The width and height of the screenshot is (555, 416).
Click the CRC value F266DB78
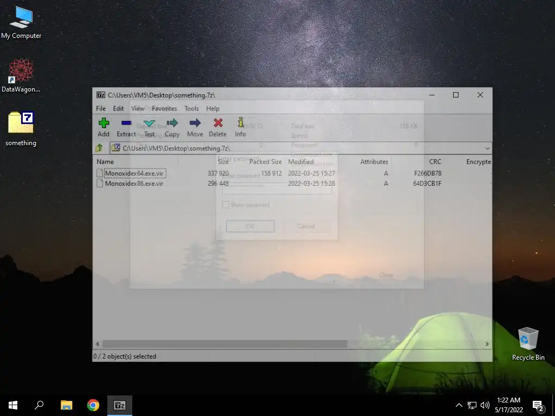[428, 173]
